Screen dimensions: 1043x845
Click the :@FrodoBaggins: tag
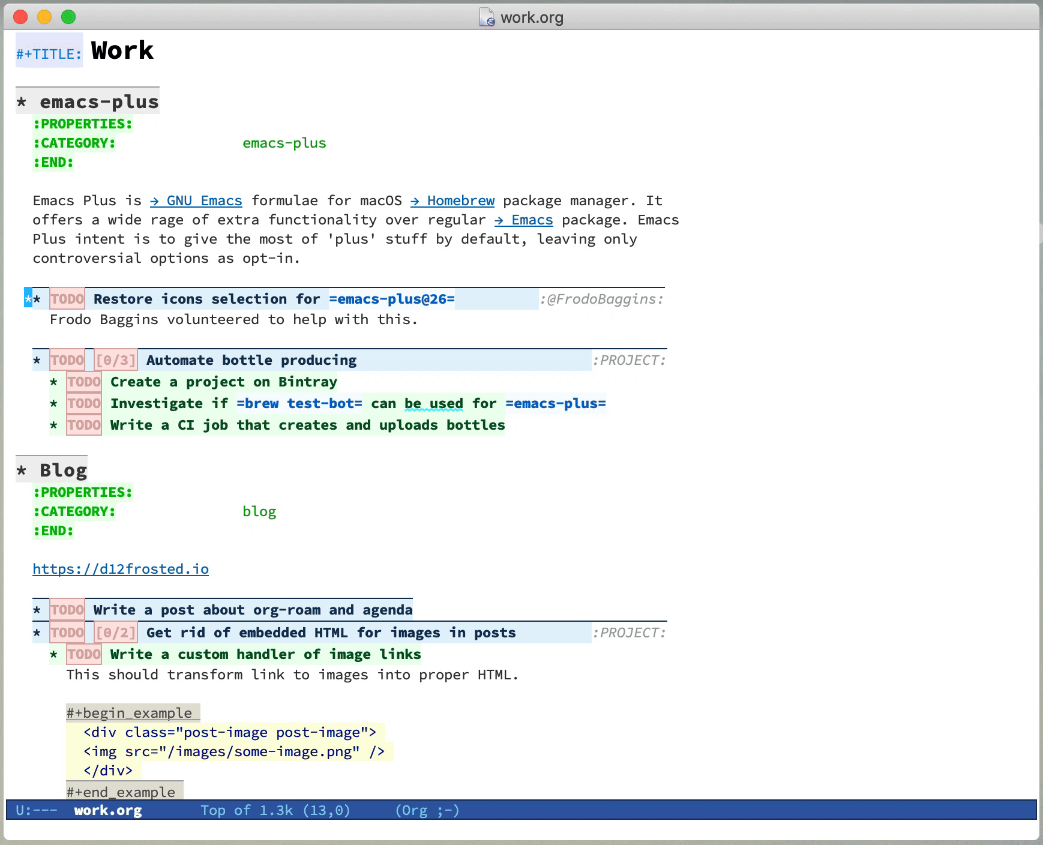click(601, 299)
